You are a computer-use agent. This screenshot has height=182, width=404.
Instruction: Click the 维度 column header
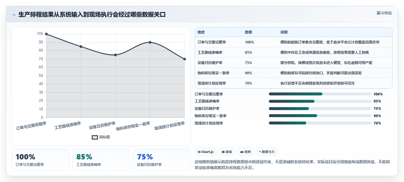click(201, 32)
